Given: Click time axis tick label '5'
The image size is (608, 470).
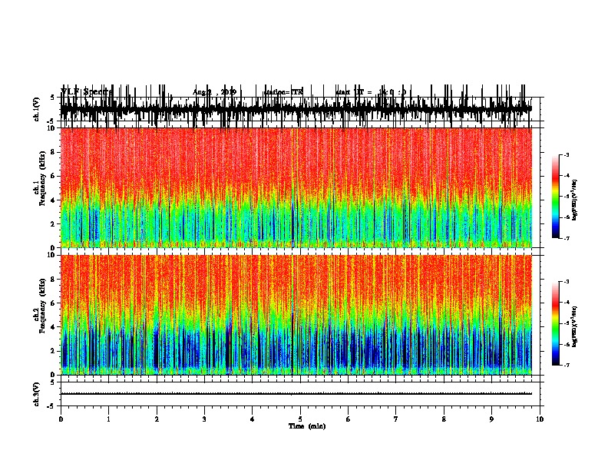Looking at the screenshot, I should pyautogui.click(x=300, y=419).
